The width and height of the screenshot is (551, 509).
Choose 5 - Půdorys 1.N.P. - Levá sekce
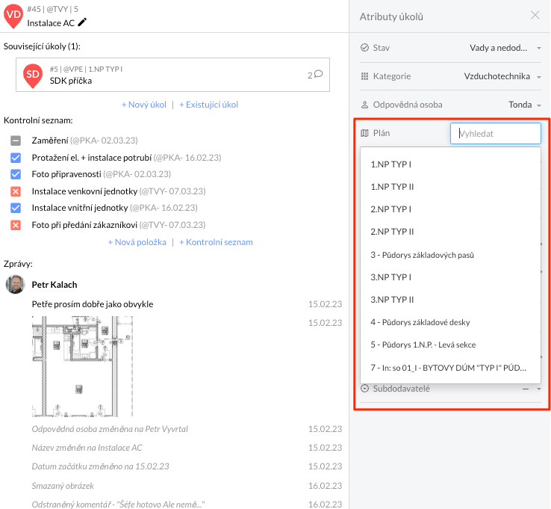[423, 345]
